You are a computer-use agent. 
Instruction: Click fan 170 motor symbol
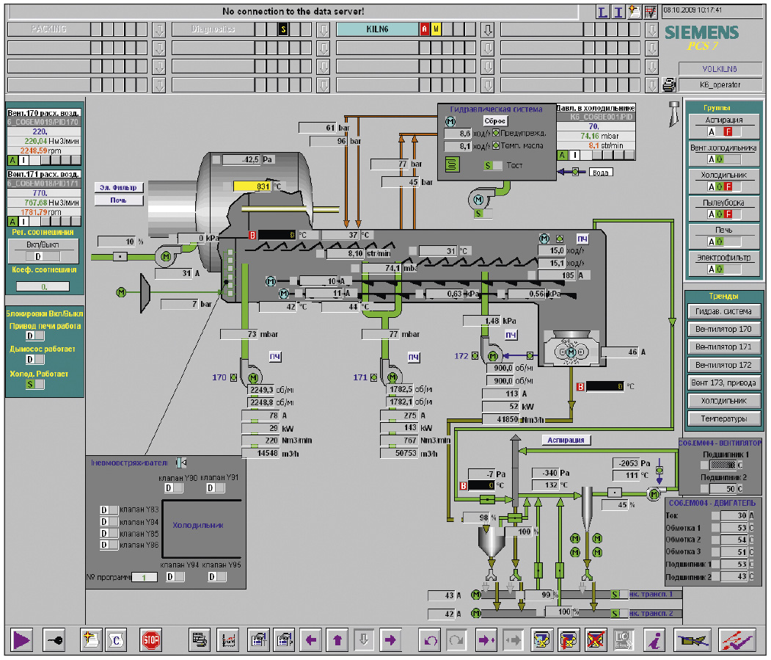[x=253, y=378]
